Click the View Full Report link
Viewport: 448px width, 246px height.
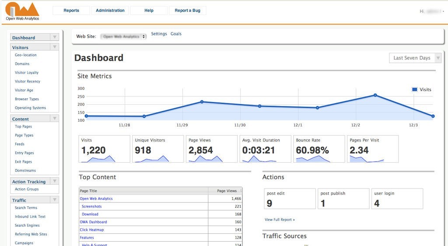pyautogui.click(x=280, y=219)
